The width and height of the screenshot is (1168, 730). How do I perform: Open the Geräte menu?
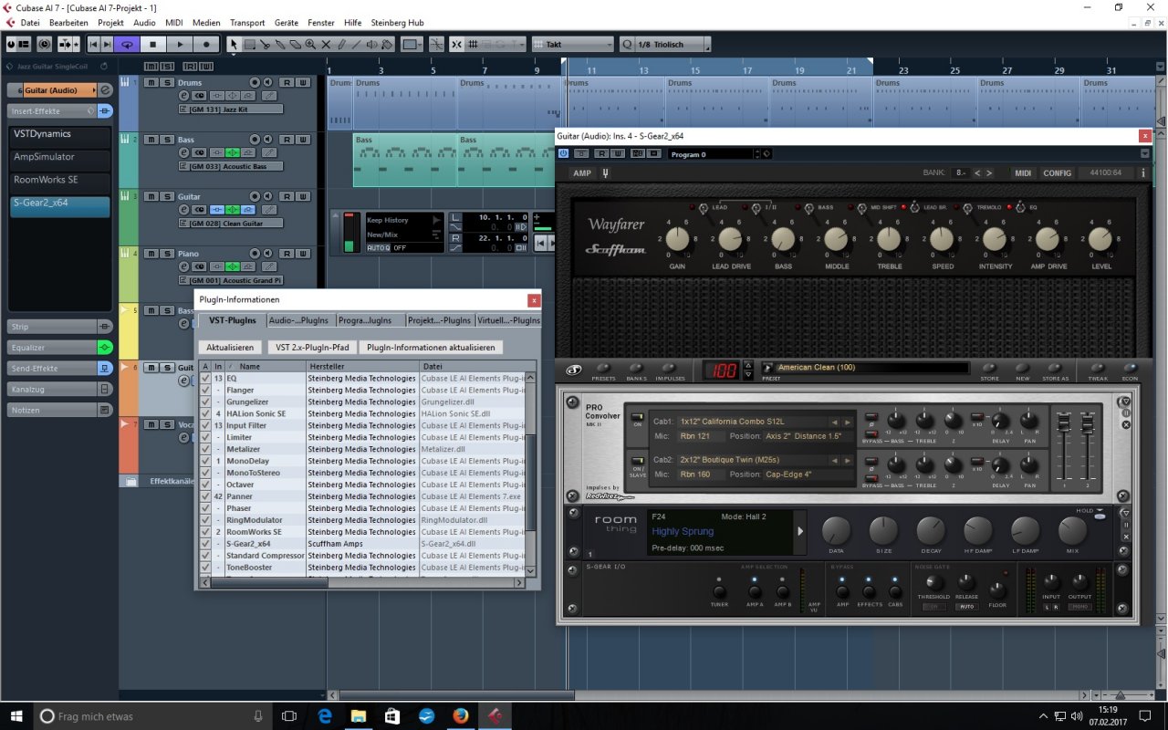[287, 22]
